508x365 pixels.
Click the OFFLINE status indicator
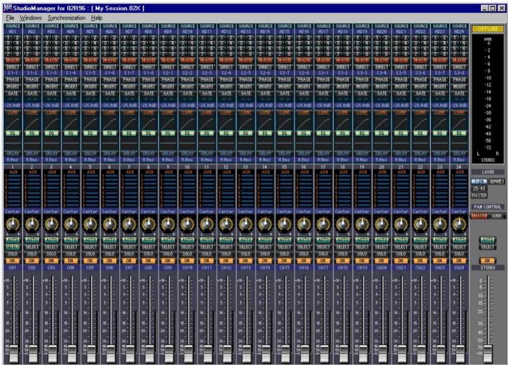(x=488, y=29)
